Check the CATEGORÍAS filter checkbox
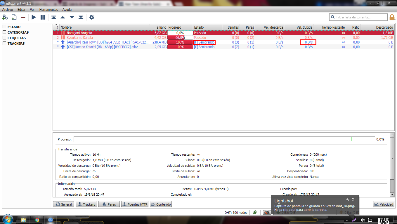The width and height of the screenshot is (397, 224). 4,32
